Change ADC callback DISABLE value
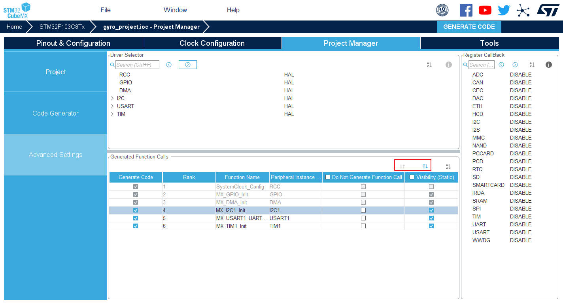 tap(521, 75)
